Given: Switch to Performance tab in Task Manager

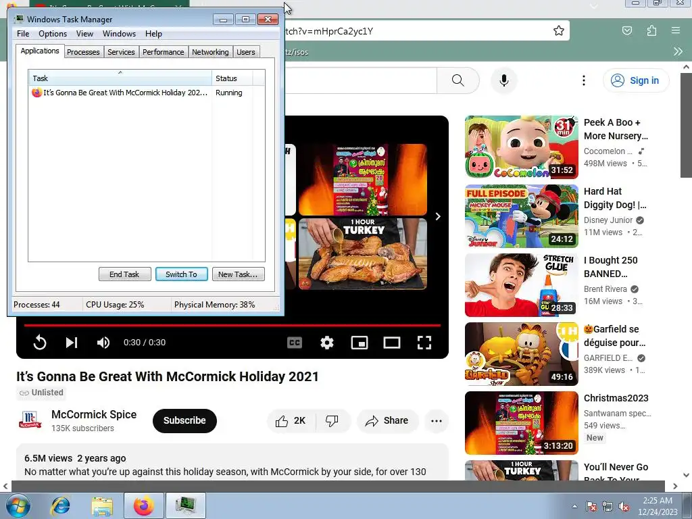Looking at the screenshot, I should coord(164,52).
